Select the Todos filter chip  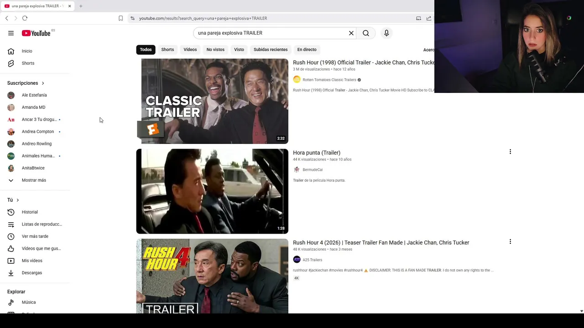(146, 50)
